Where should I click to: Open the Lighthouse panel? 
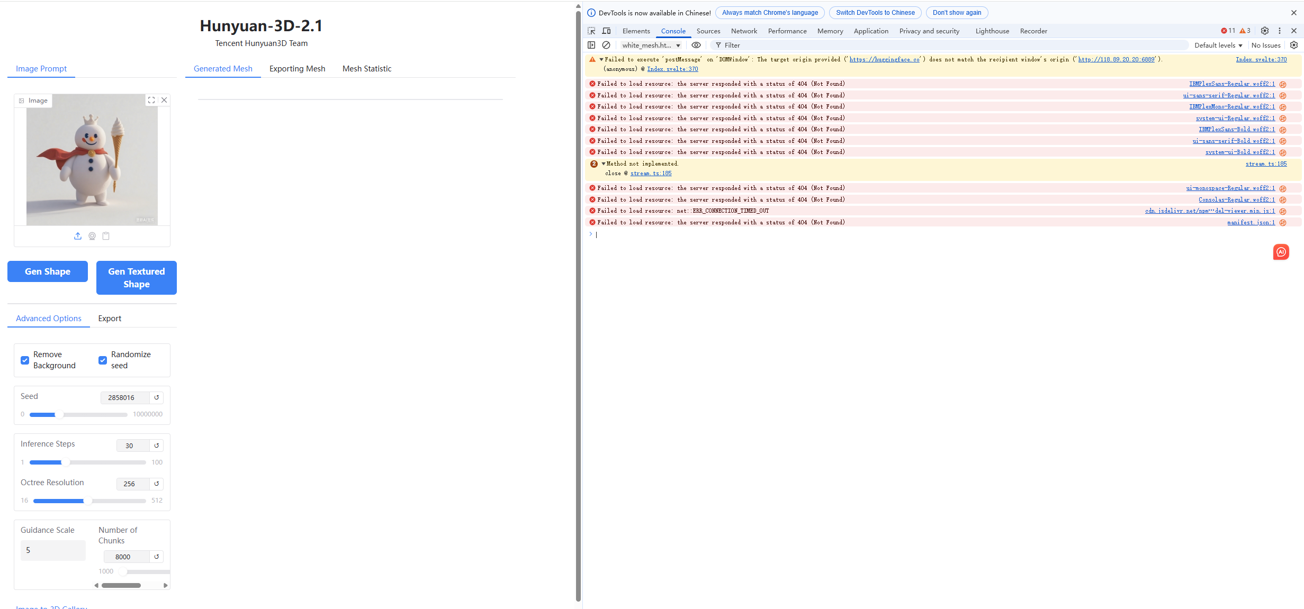(x=992, y=31)
